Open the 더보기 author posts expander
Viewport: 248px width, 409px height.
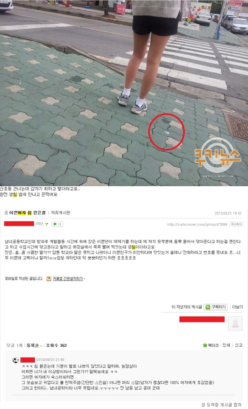pos(237,307)
